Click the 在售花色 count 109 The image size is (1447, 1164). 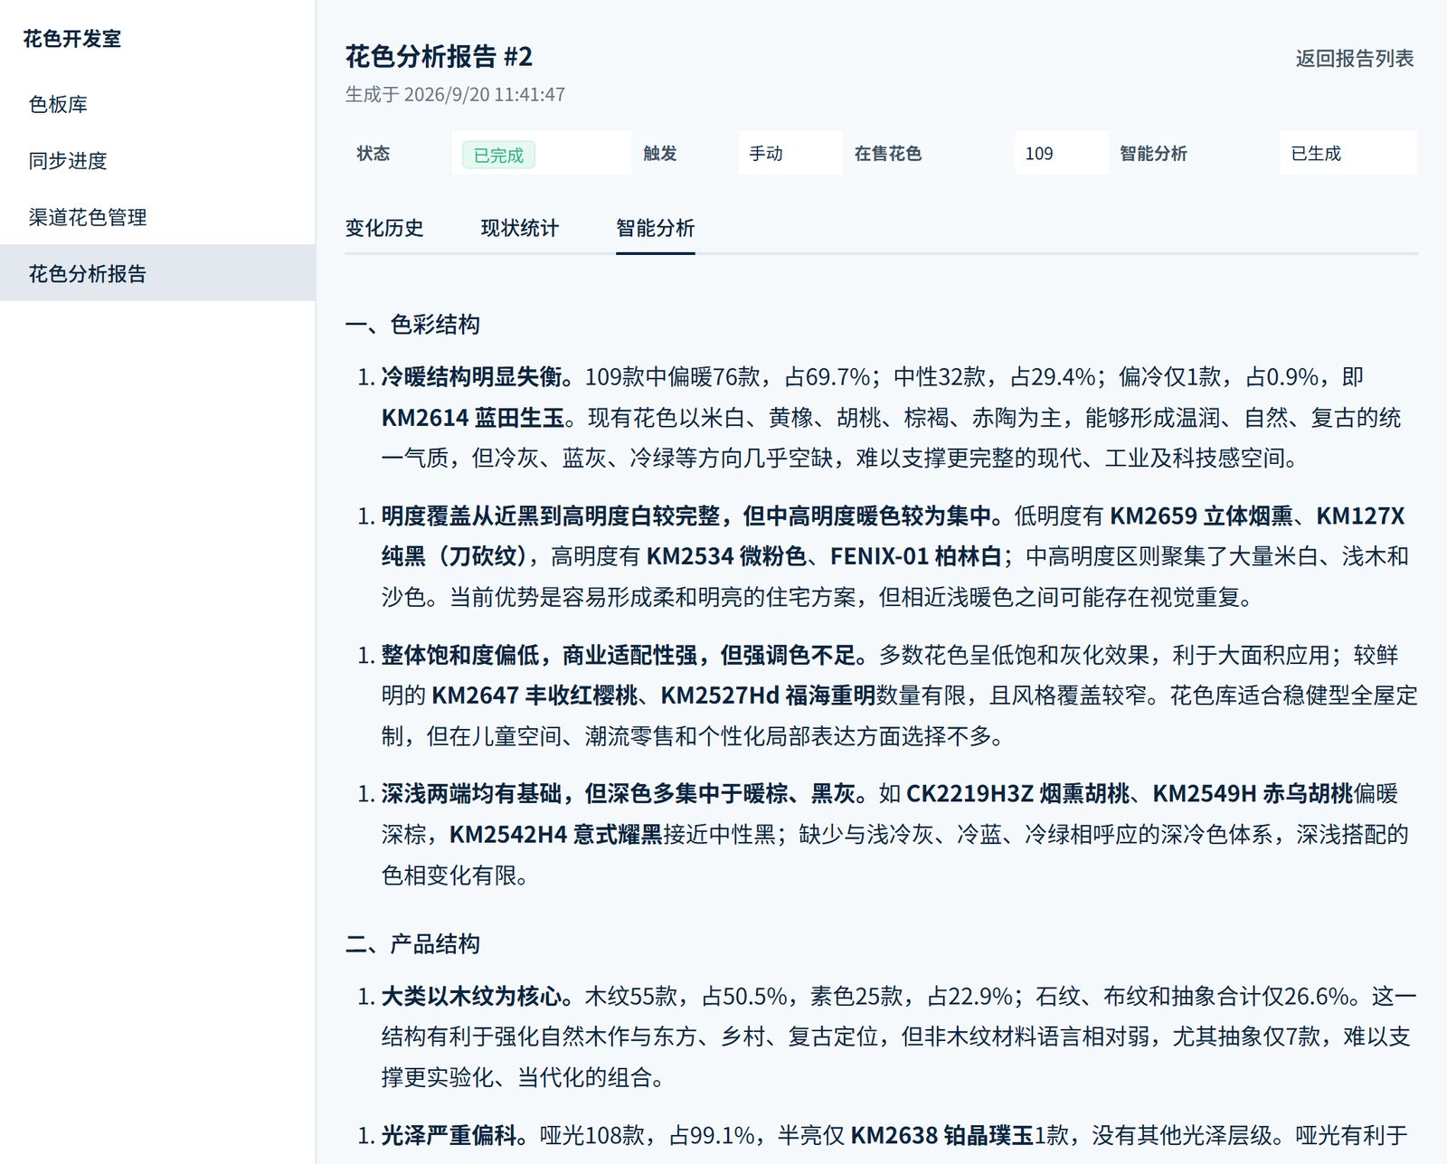pyautogui.click(x=1039, y=154)
